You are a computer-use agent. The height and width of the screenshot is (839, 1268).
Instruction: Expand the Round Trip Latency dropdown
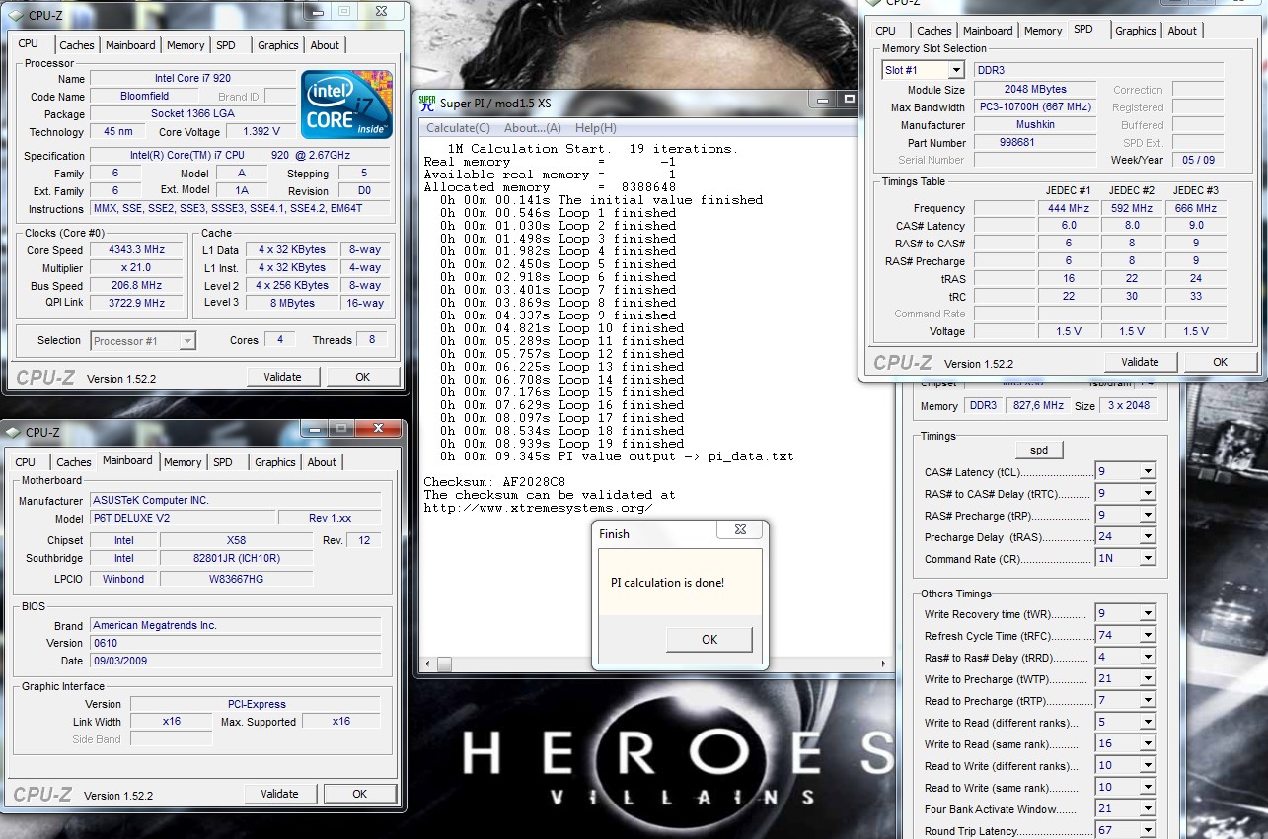[x=1148, y=831]
